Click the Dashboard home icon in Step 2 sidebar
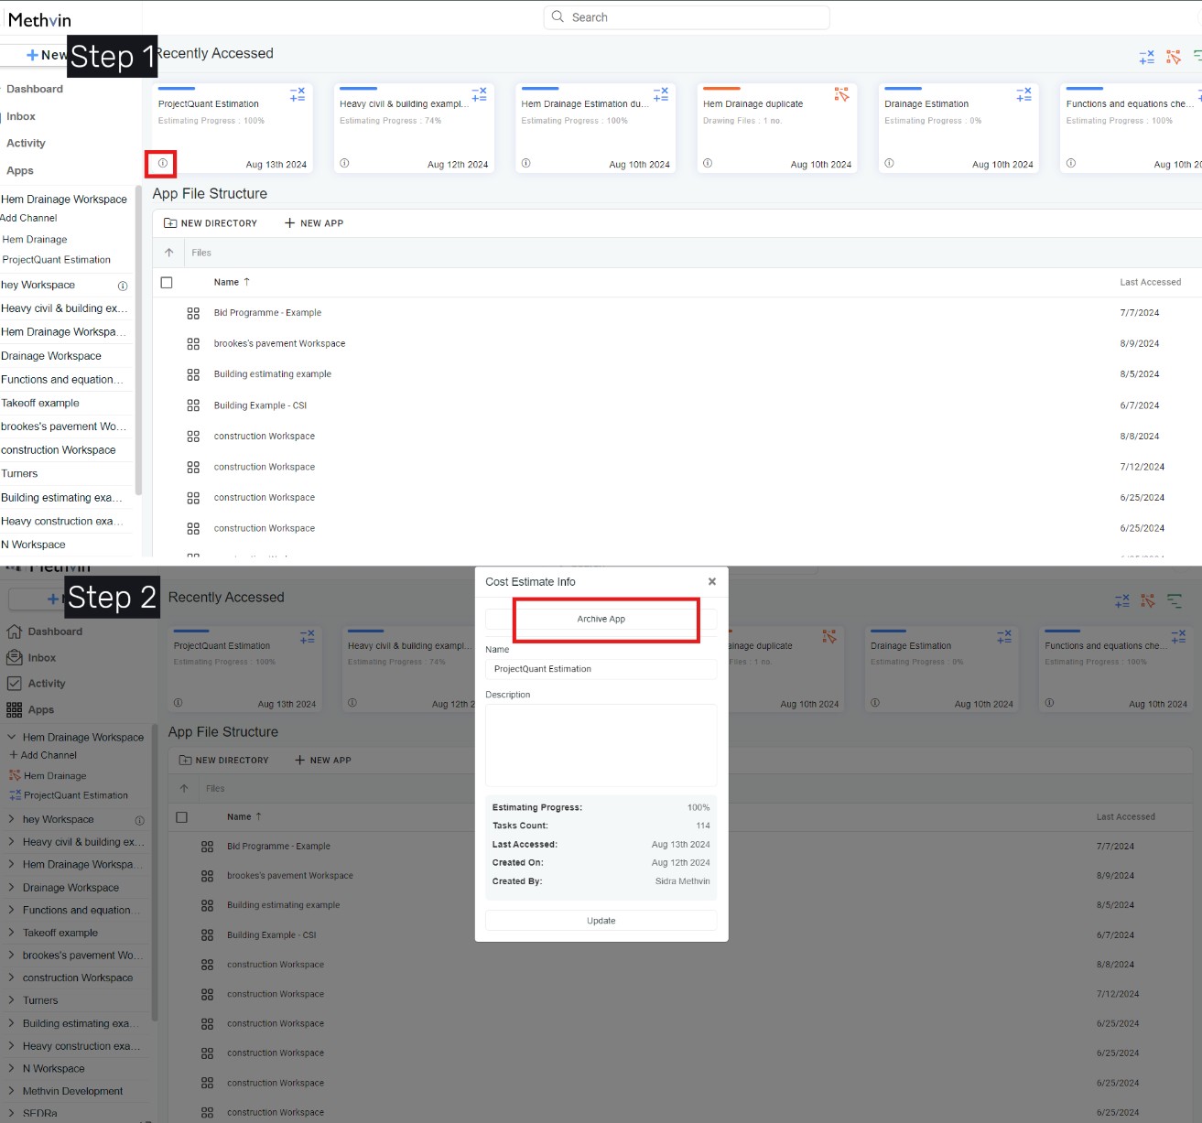1202x1123 pixels. click(14, 632)
